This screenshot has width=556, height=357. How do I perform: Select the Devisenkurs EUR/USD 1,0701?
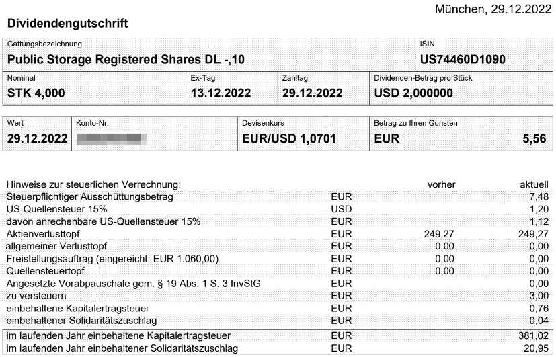[x=289, y=138]
